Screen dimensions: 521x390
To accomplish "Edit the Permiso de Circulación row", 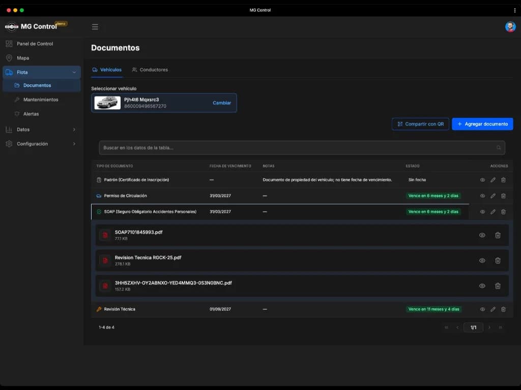I will [493, 196].
